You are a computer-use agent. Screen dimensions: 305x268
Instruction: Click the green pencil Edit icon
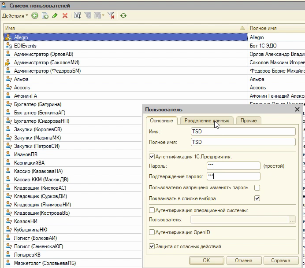click(55, 15)
